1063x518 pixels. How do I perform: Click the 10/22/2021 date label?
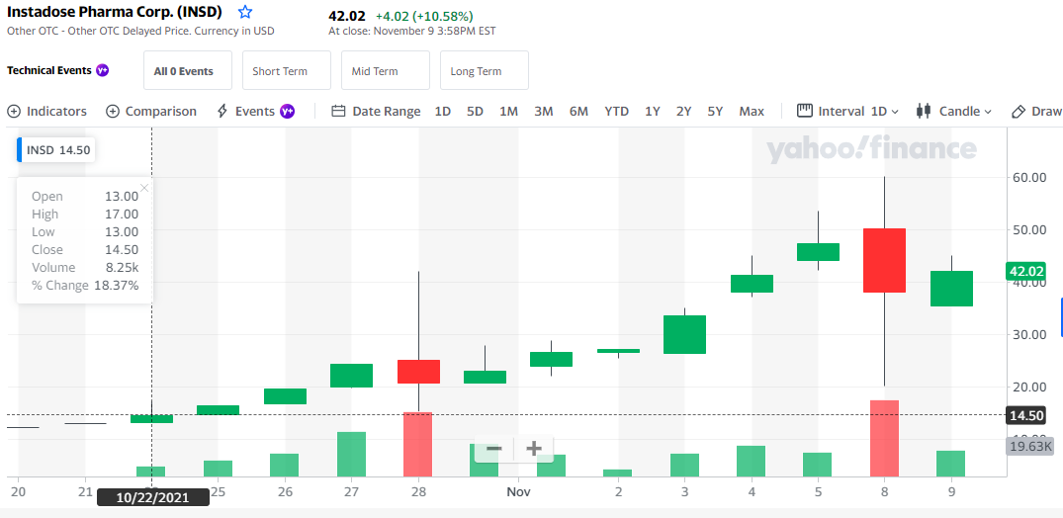(x=153, y=497)
